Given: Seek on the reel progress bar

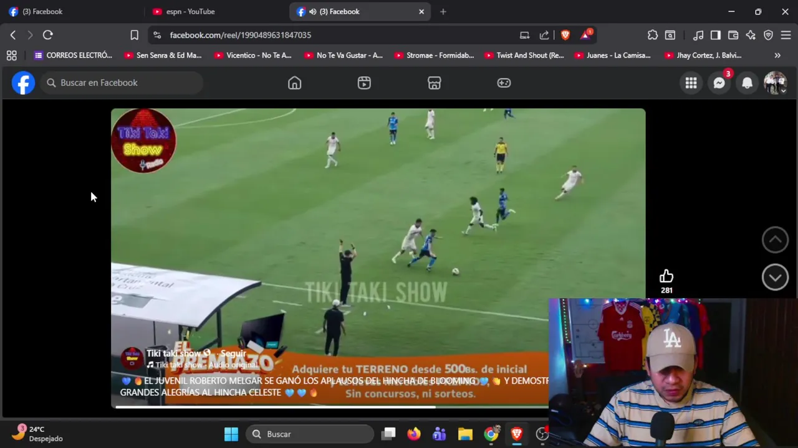Looking at the screenshot, I should 332,408.
